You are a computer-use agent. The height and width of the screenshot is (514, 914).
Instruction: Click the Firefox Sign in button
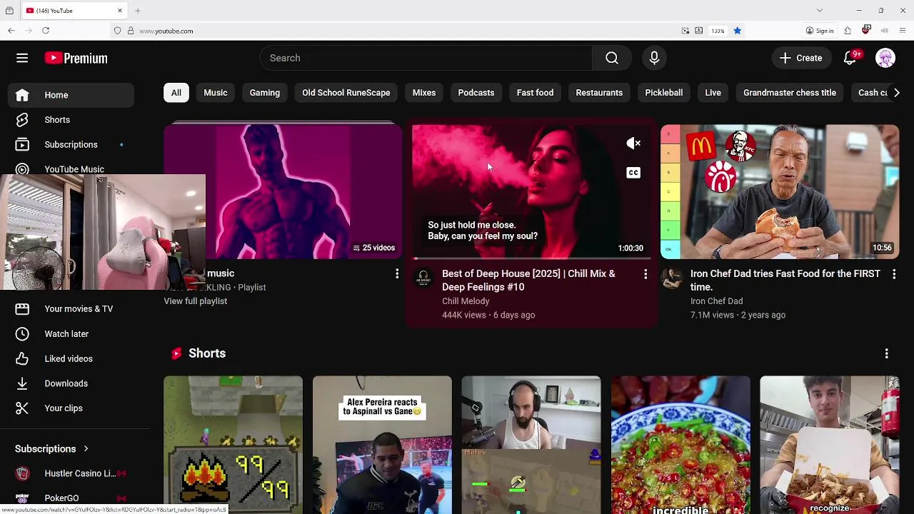[x=820, y=31]
